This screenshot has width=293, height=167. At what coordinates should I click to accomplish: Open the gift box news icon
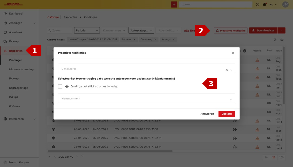coord(265,4)
